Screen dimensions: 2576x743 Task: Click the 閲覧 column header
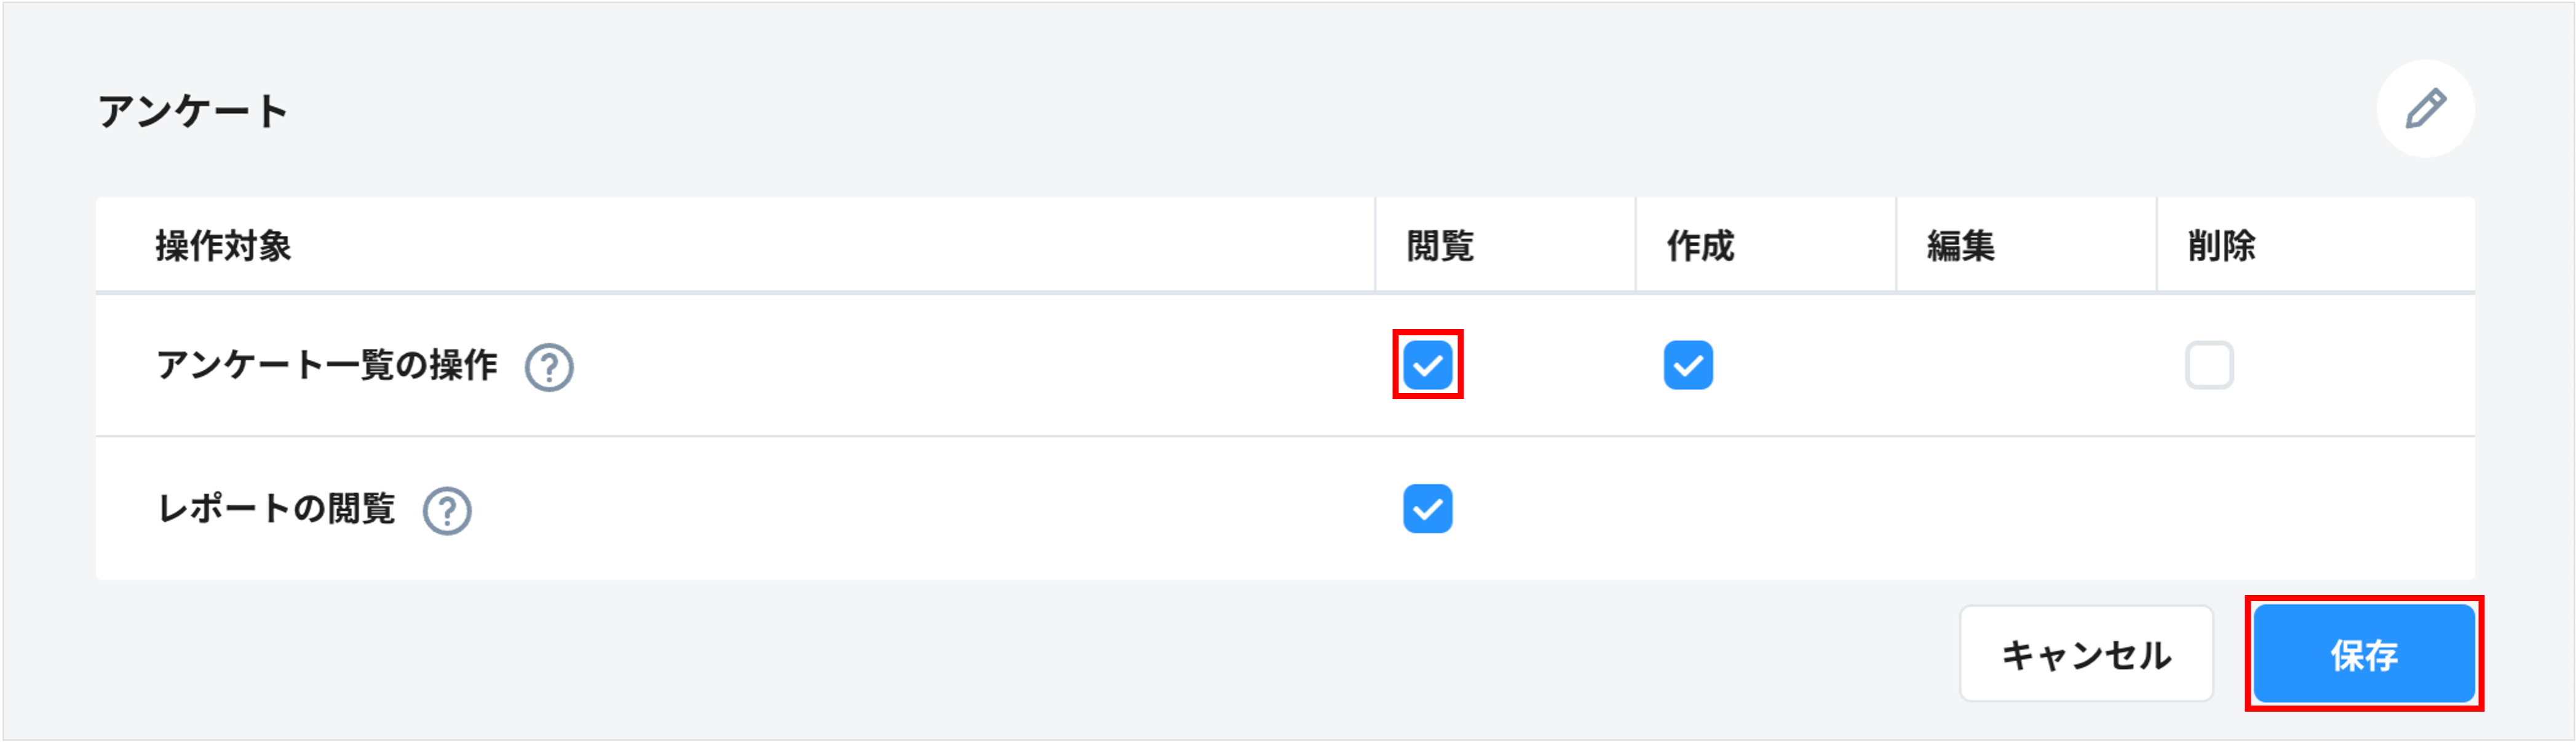coord(1440,246)
